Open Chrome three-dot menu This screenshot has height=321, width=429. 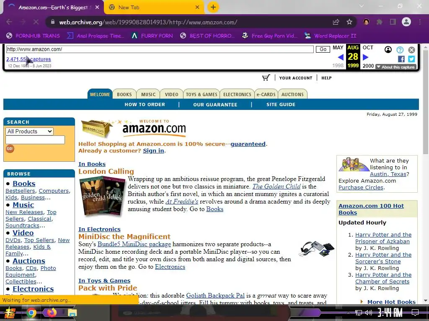(420, 22)
